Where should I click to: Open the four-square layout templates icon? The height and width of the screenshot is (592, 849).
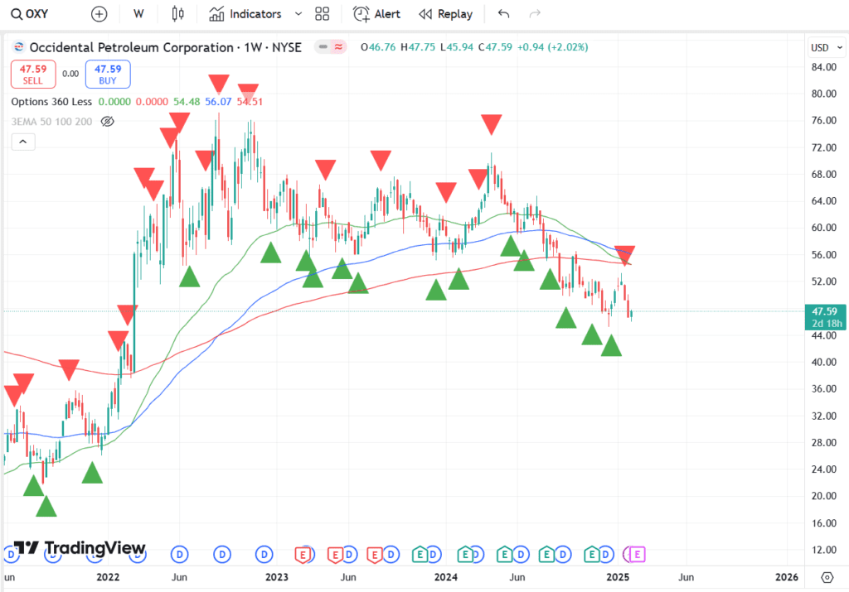[323, 14]
